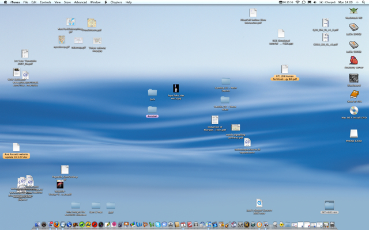Open Finder from the Dock
The height and width of the screenshot is (230, 369).
coord(37,225)
